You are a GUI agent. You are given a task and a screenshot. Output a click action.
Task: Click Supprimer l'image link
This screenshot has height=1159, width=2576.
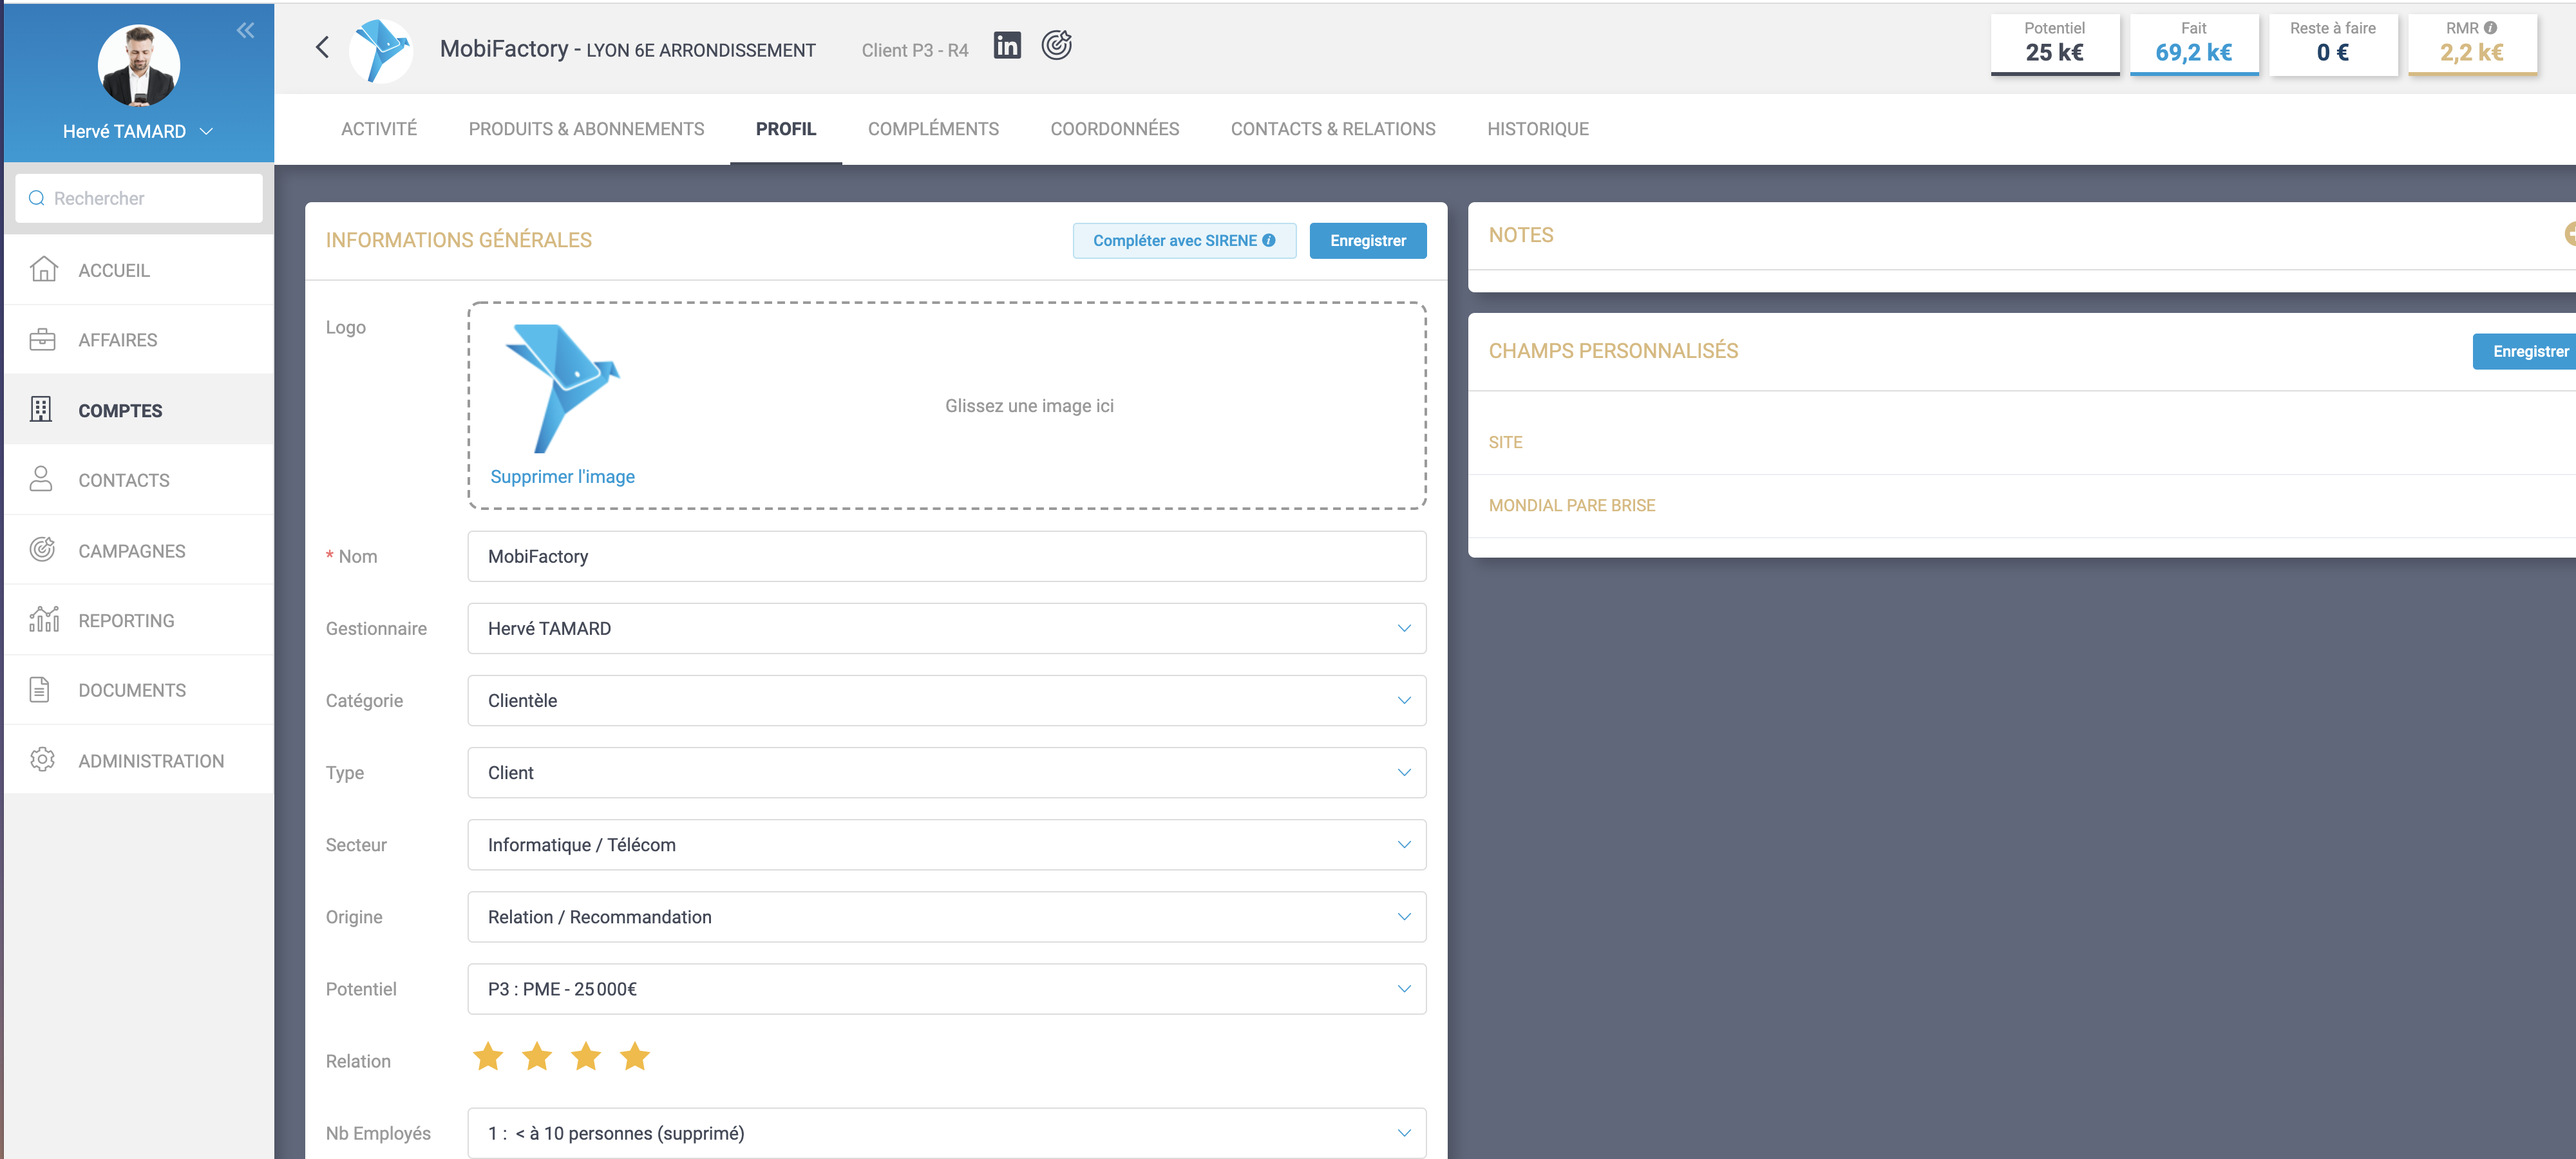(562, 476)
